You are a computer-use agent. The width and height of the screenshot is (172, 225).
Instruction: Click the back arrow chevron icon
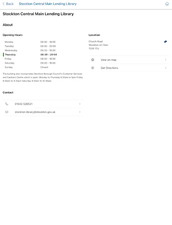click(4, 4)
